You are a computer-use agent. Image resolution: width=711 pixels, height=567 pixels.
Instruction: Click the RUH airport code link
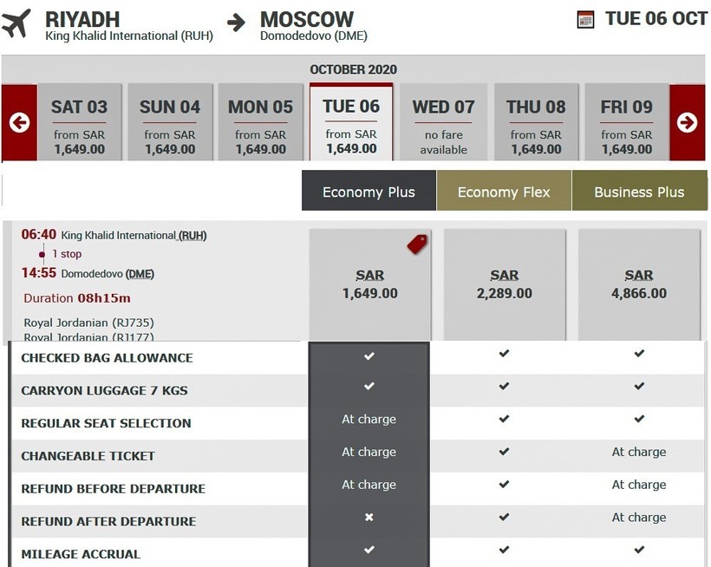click(192, 236)
